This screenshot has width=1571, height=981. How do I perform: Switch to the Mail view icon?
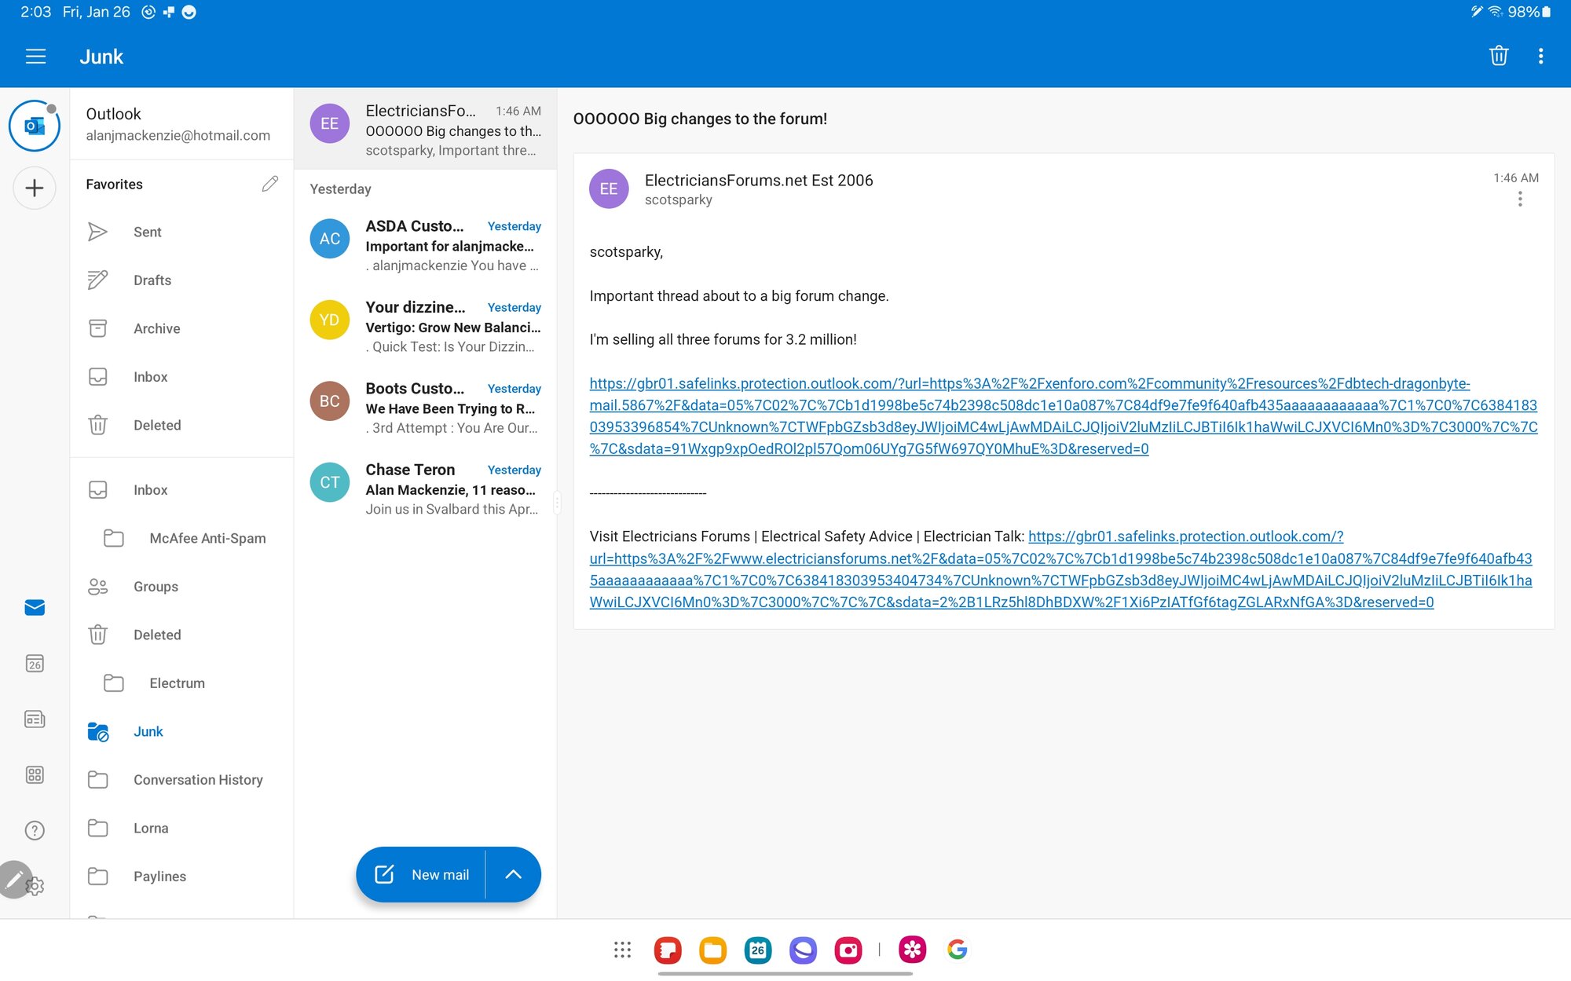click(35, 608)
